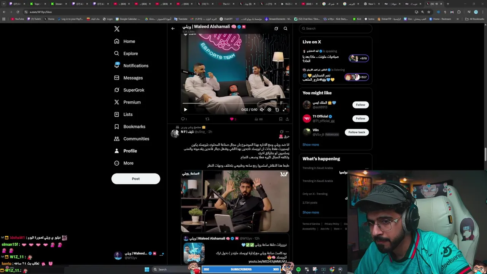Click Grok icon on NF post

click(x=282, y=132)
